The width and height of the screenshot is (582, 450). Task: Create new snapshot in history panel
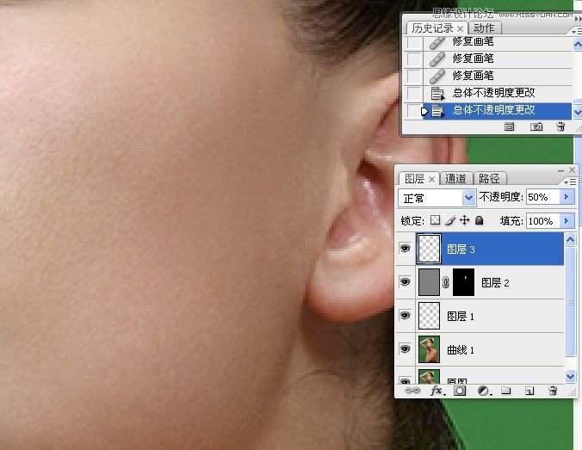click(x=536, y=126)
